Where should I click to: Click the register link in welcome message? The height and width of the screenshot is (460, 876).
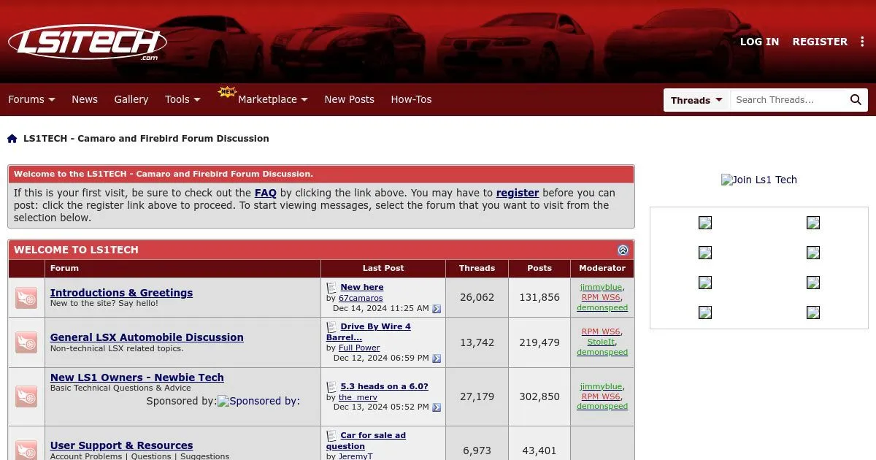518,193
